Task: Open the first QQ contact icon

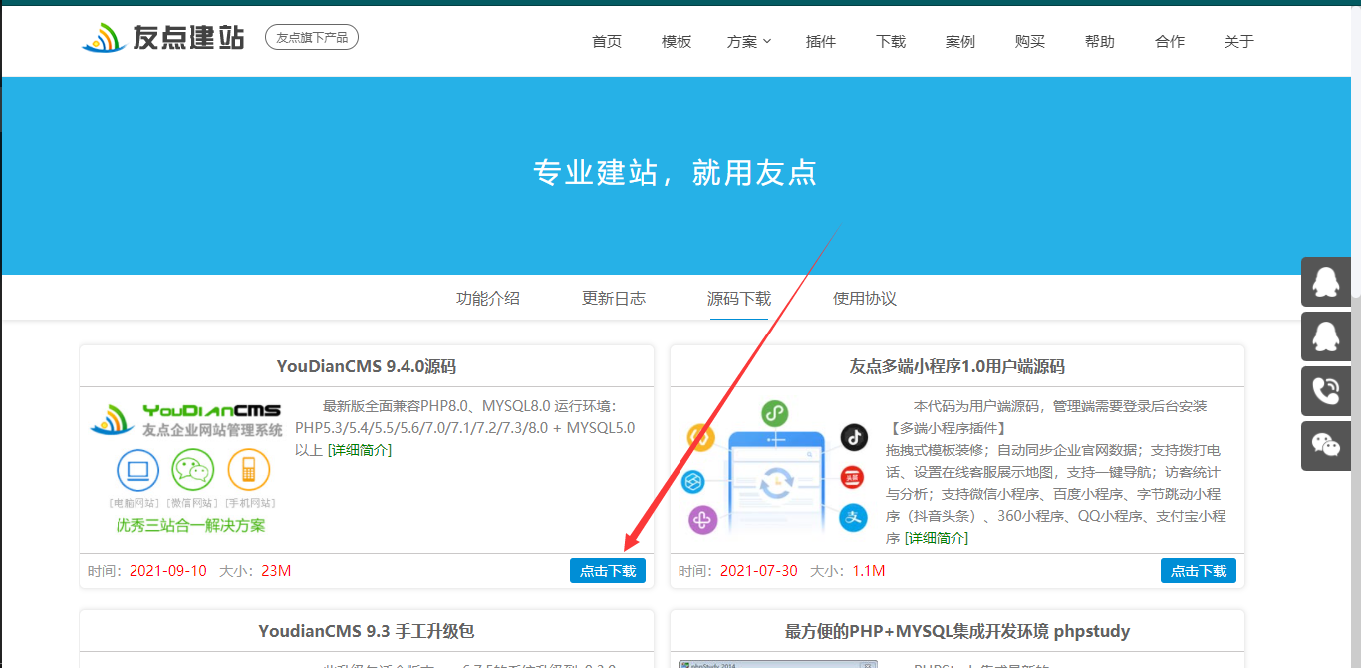Action: tap(1326, 282)
